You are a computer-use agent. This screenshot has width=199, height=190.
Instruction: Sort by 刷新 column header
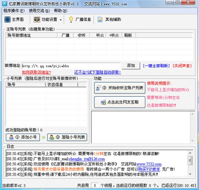(129, 35)
